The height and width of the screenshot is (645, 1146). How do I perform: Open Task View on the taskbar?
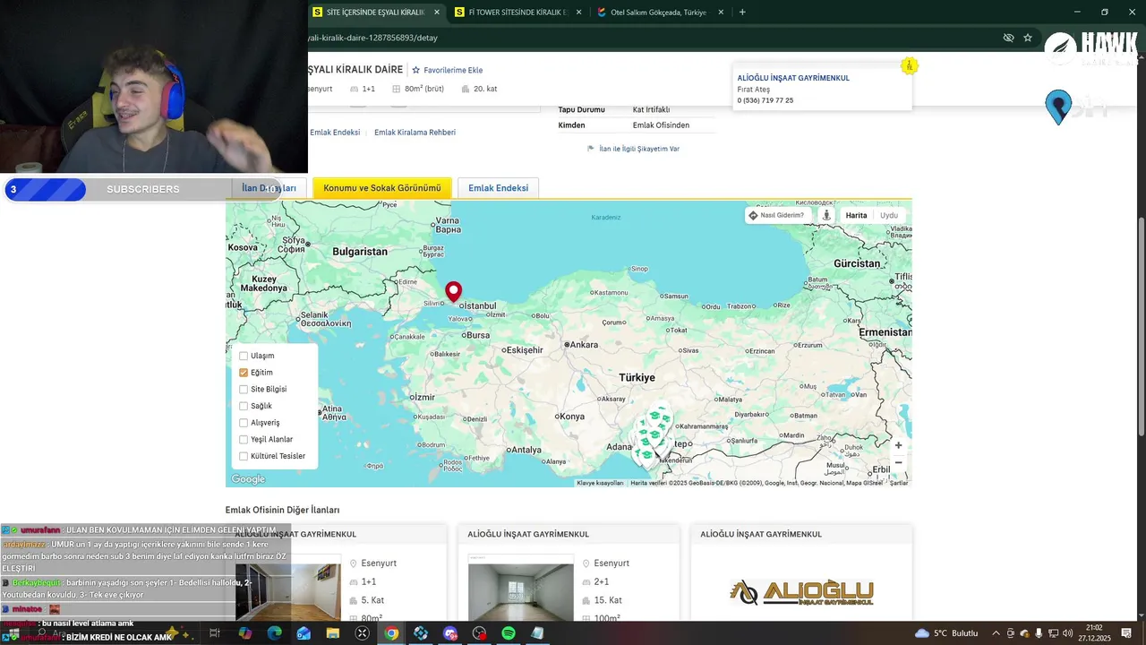[215, 633]
